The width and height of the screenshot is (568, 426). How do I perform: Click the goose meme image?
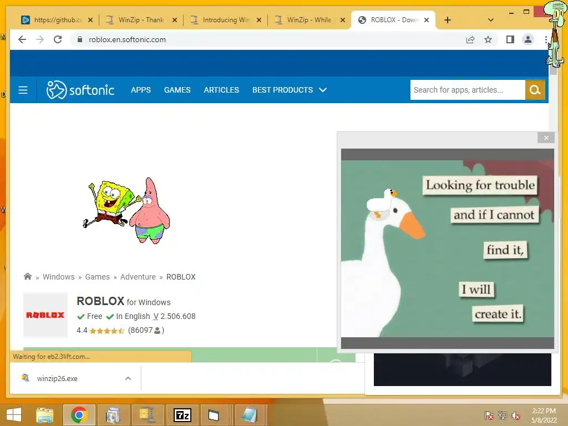[448, 248]
